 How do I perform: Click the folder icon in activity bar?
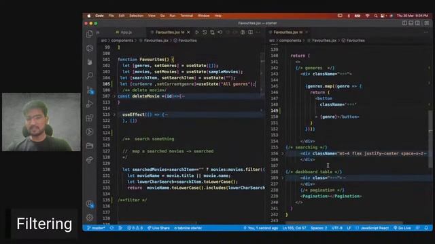(89, 146)
